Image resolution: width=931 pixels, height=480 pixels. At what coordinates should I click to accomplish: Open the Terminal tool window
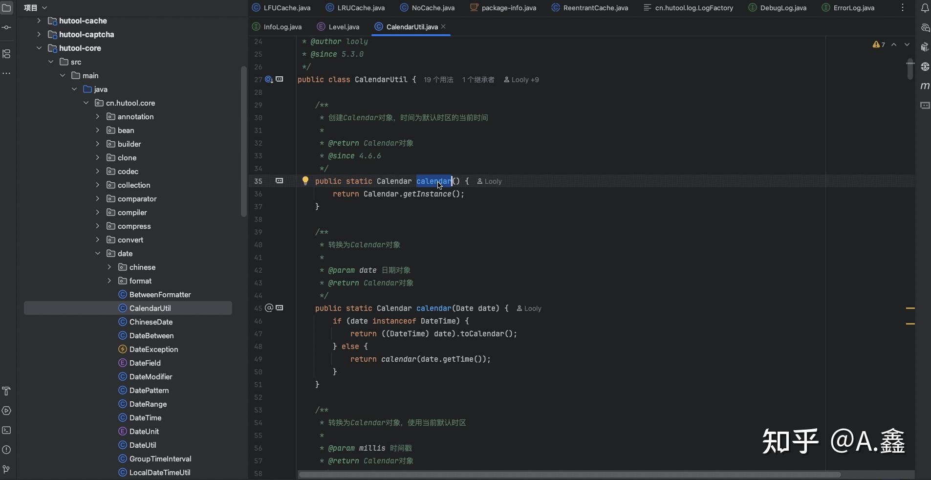(x=6, y=430)
